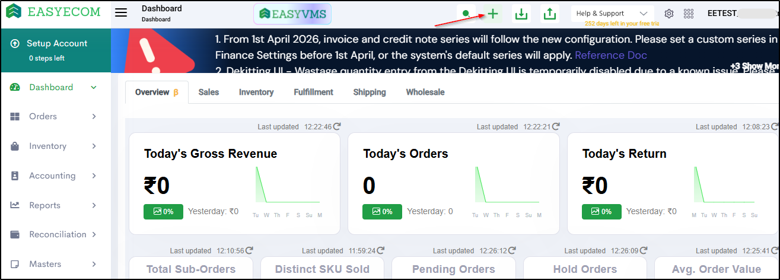Open the Reference Doc link

coord(611,55)
